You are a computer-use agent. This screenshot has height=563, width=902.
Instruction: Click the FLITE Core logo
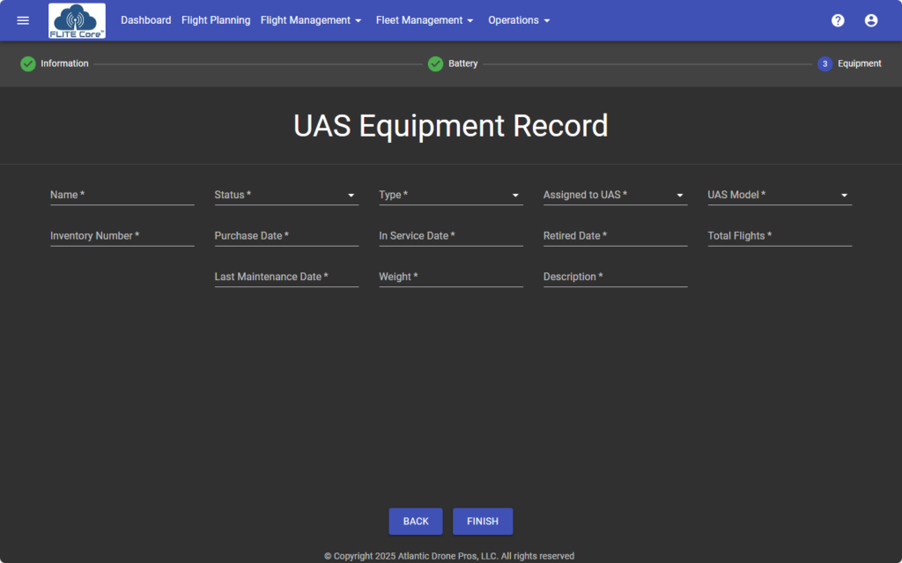[x=77, y=20]
